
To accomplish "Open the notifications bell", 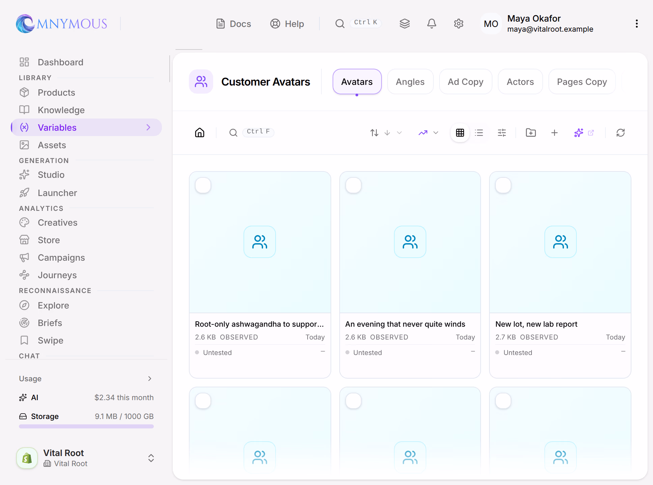I will pos(432,24).
